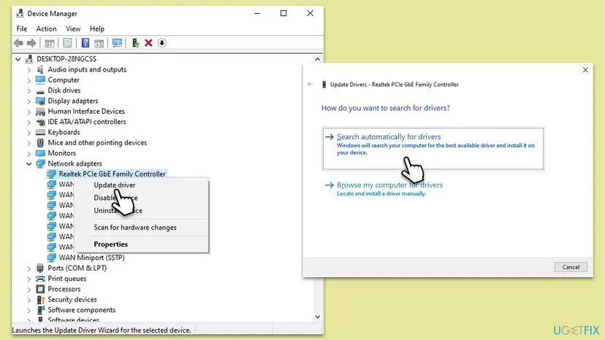605x340 pixels.
Task: Close the Update Drivers dialog
Action: [585, 70]
